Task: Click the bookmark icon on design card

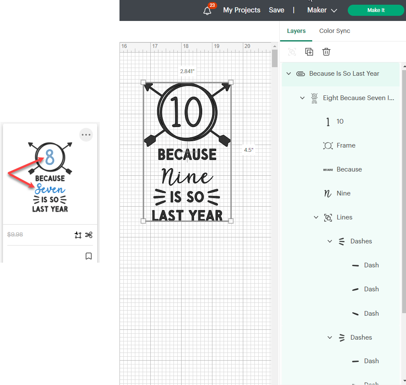Action: (x=89, y=256)
